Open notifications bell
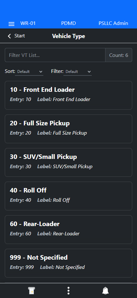Image resolution: width=137 pixels, height=298 pixels. 105,291
